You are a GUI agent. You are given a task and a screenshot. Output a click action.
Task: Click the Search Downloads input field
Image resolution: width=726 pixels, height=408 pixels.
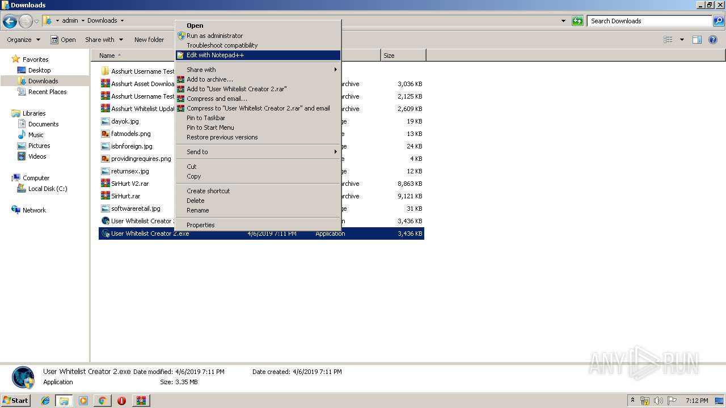tap(649, 21)
